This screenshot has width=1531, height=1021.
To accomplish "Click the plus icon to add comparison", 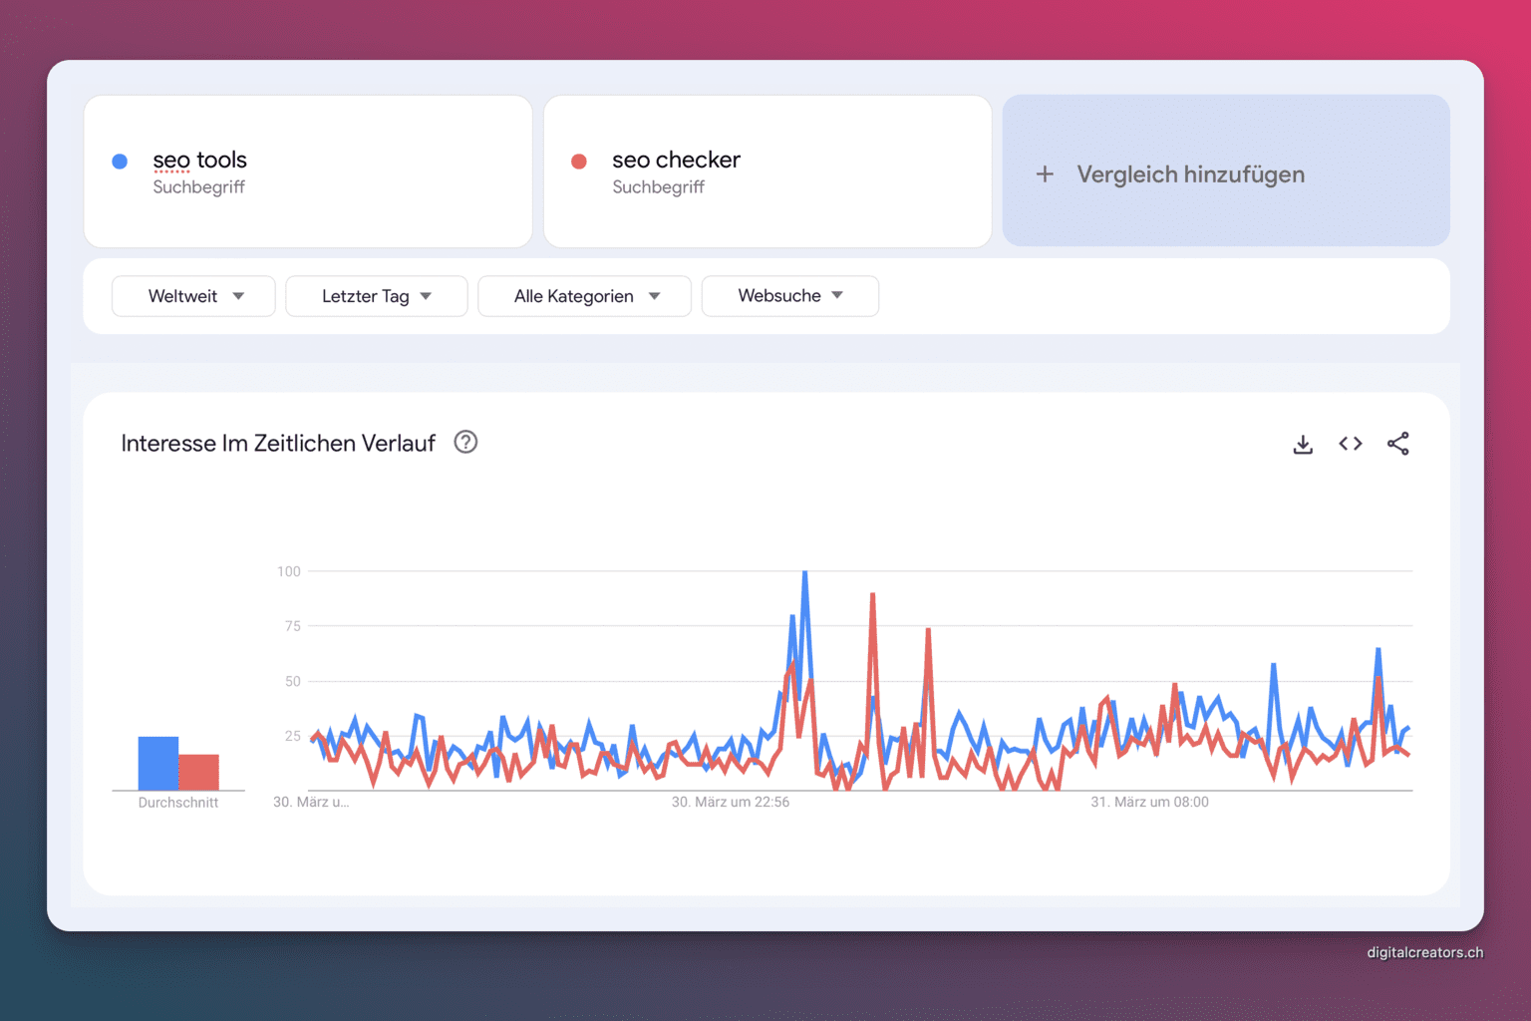I will coord(1045,174).
